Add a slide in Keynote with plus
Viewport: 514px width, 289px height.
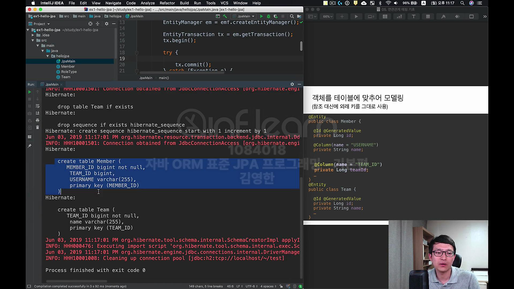point(342,16)
